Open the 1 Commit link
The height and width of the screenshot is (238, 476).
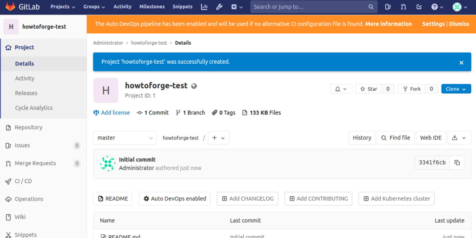point(152,112)
